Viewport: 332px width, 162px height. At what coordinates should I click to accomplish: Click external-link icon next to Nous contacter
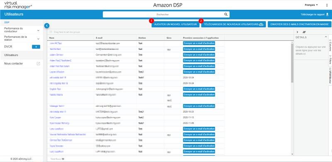(x=38, y=63)
